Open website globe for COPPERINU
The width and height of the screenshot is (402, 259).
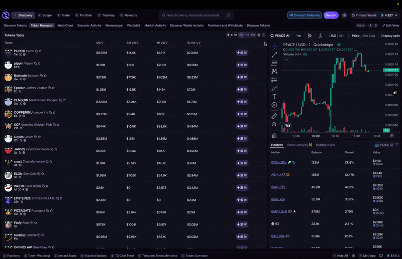[x=24, y=116]
